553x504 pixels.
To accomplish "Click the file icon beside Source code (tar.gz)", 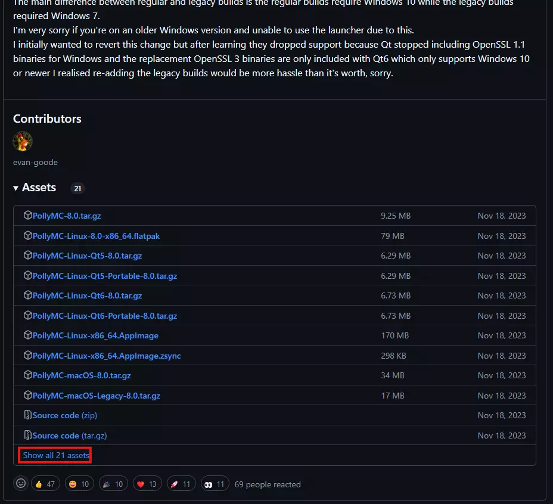I will pos(27,435).
